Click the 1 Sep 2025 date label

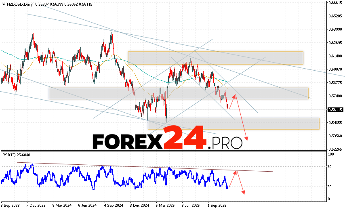point(218,205)
